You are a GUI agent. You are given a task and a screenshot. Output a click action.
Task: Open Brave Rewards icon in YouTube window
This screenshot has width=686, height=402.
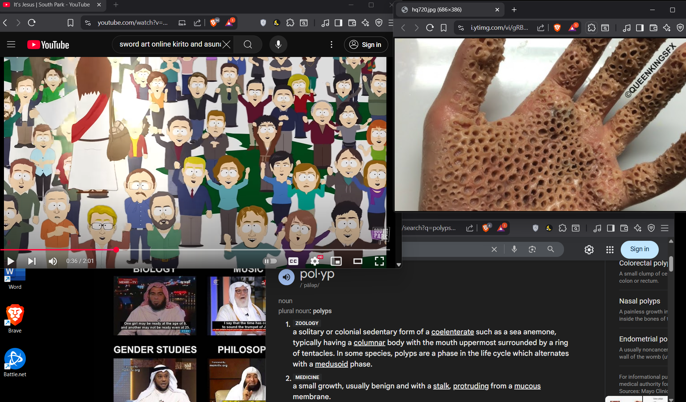pyautogui.click(x=230, y=22)
